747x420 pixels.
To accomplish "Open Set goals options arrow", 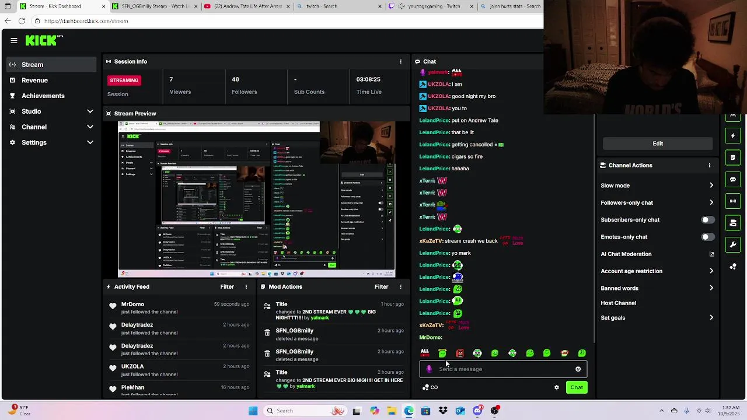I will [x=711, y=318].
